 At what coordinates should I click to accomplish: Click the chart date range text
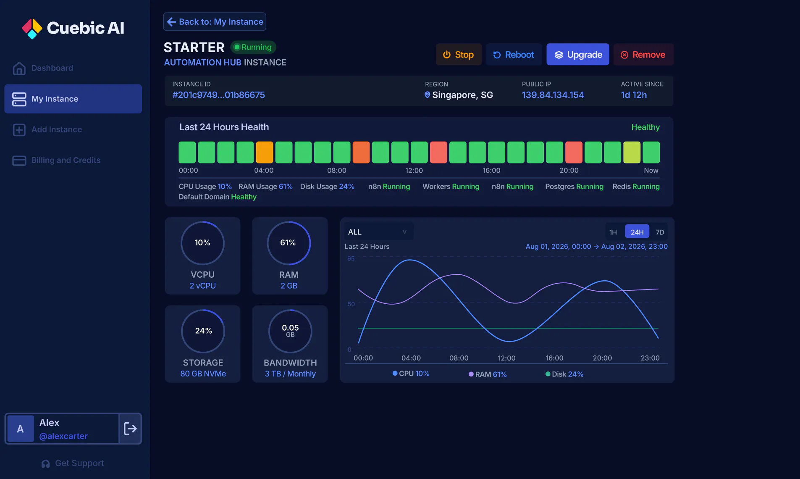tap(596, 246)
